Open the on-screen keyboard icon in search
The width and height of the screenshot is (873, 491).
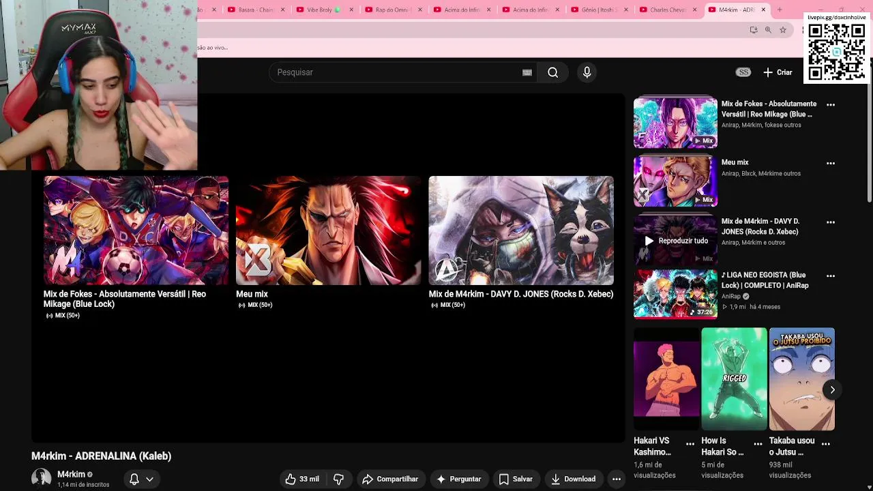527,72
